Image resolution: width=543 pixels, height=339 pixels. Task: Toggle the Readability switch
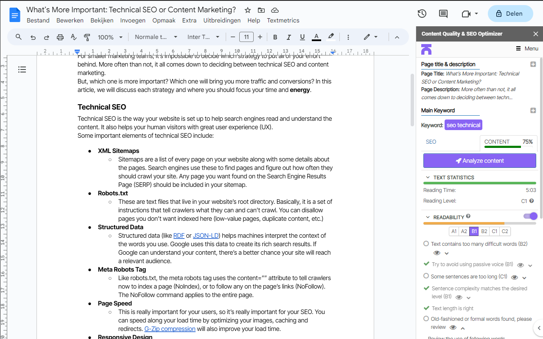pyautogui.click(x=530, y=217)
